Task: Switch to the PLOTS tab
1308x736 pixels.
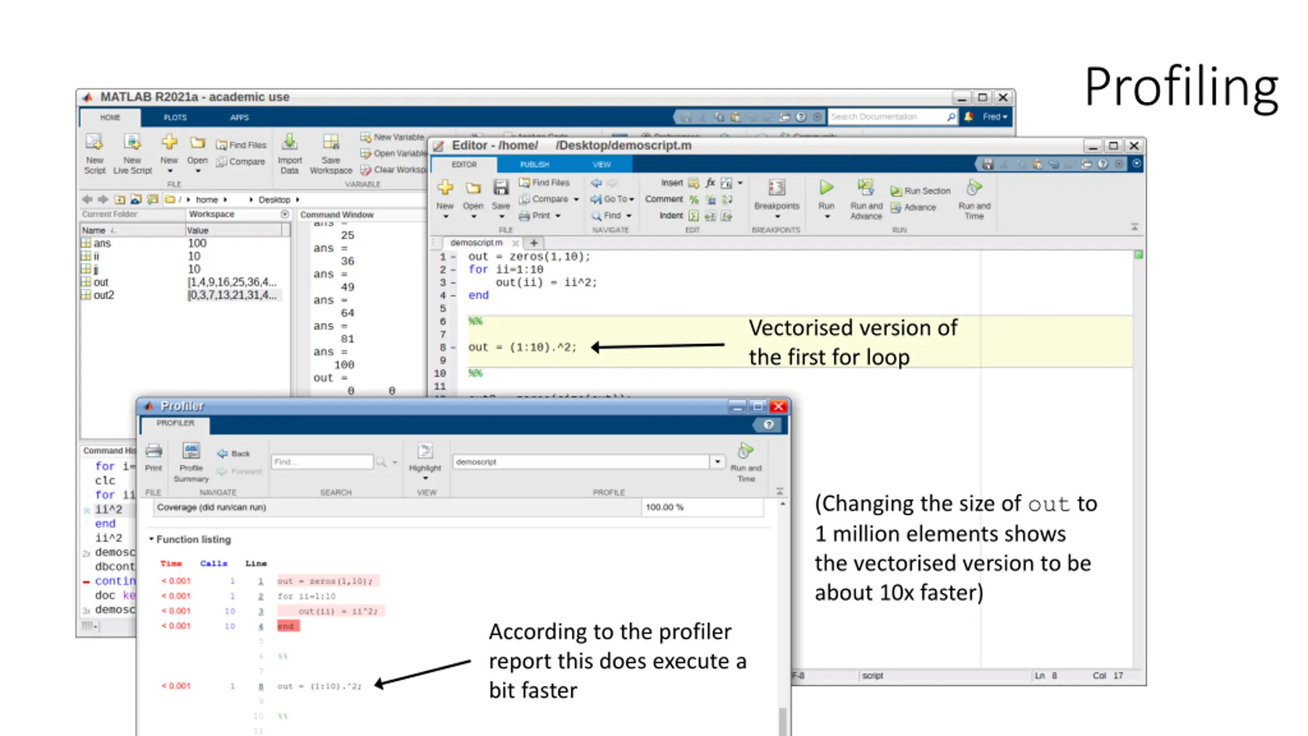Action: [x=175, y=117]
